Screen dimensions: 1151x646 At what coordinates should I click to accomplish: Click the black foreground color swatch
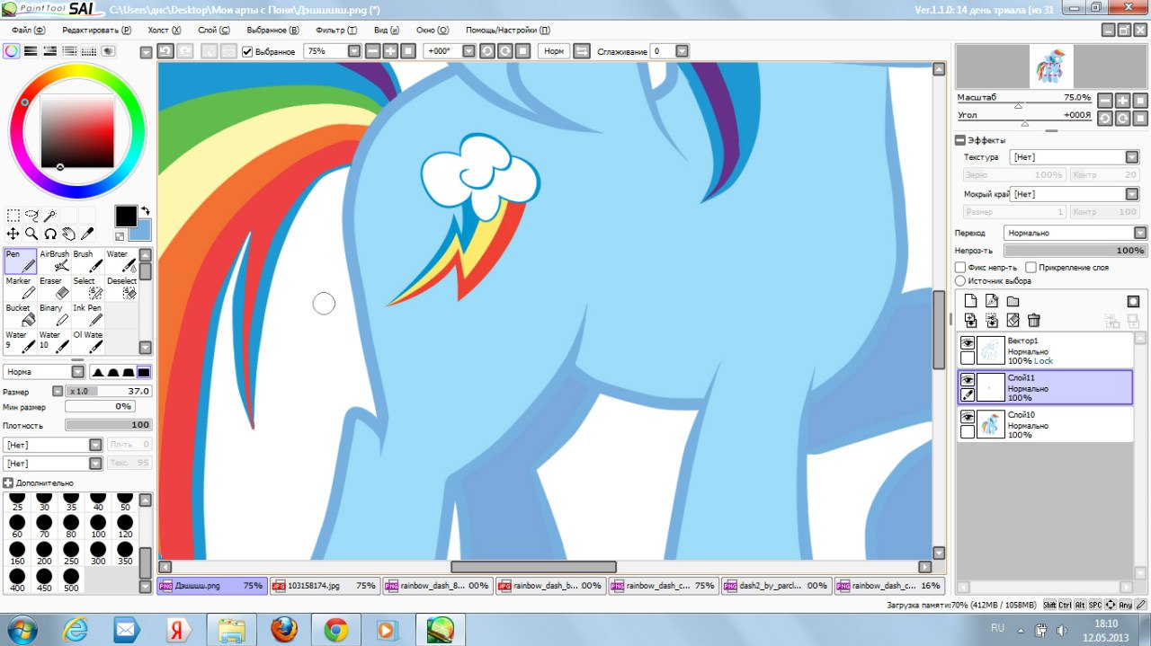125,216
